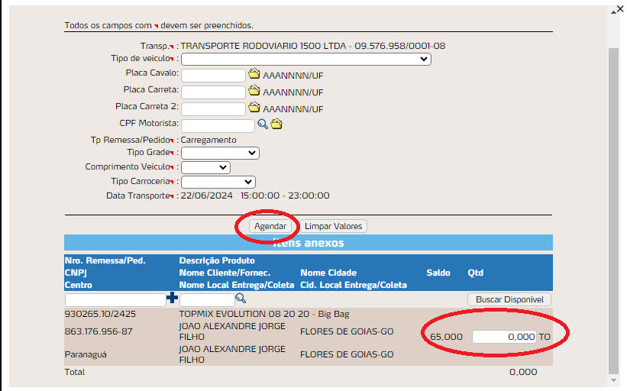The height and width of the screenshot is (391, 627).
Task: Expand the Tipo de veiculo dropdown
Action: pos(306,59)
